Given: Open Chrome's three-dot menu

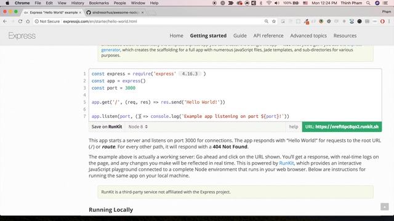Looking at the screenshot, I should point(389,21).
